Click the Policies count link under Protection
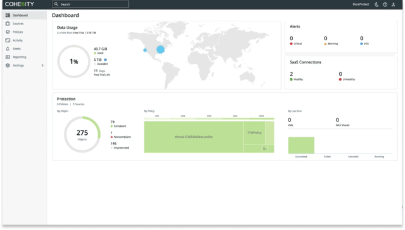This screenshot has width=405, height=230. [x=62, y=104]
